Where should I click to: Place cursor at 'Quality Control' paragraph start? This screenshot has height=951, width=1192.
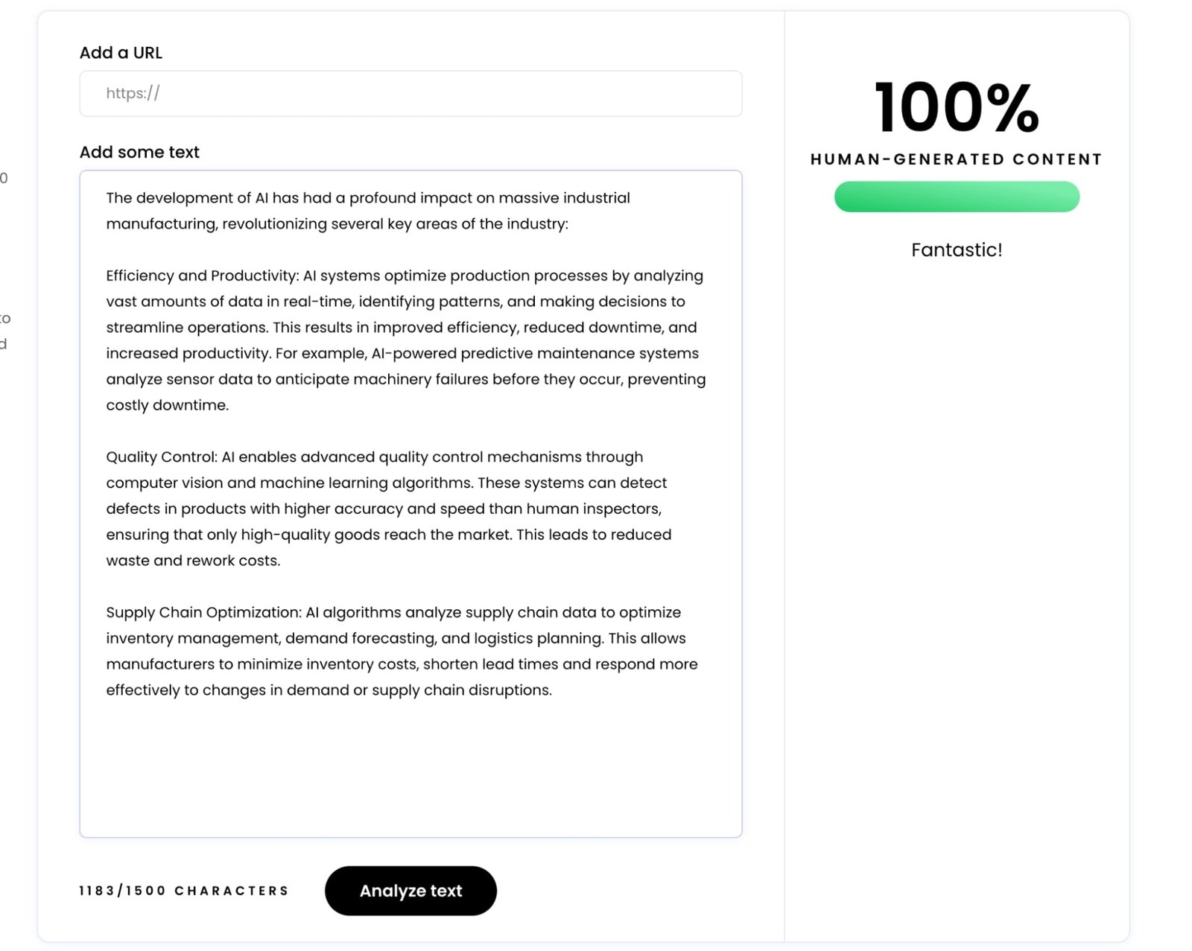tap(161, 457)
